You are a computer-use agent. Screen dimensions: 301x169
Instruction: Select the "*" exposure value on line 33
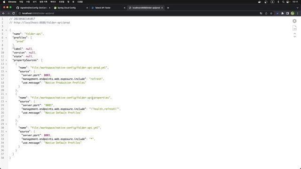[92, 139]
